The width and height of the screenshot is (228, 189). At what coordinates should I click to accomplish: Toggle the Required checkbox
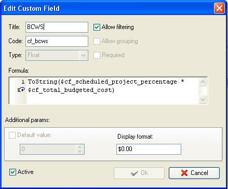[x=97, y=55]
